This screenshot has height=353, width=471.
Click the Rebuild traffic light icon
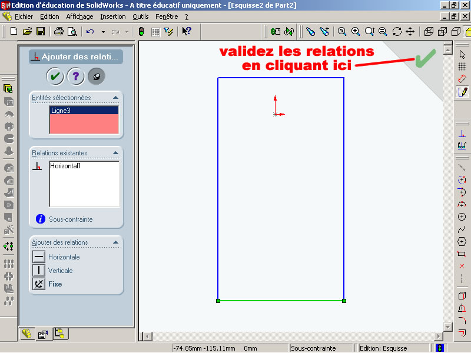click(x=141, y=31)
